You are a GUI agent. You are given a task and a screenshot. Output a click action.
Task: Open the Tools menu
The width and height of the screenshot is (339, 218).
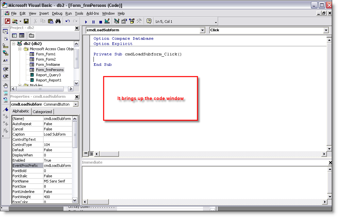tap(79, 13)
